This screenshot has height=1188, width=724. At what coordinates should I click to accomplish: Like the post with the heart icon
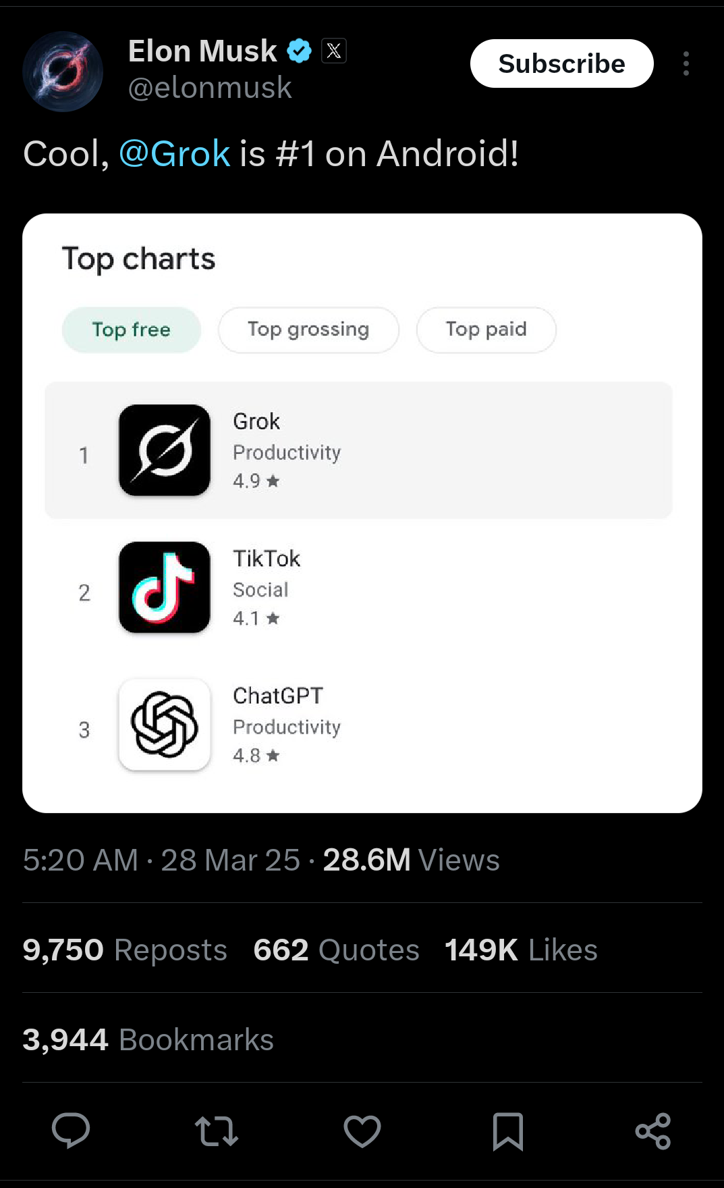tap(362, 1131)
